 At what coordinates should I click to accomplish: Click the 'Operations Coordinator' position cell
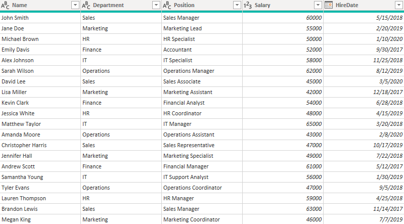202,188
